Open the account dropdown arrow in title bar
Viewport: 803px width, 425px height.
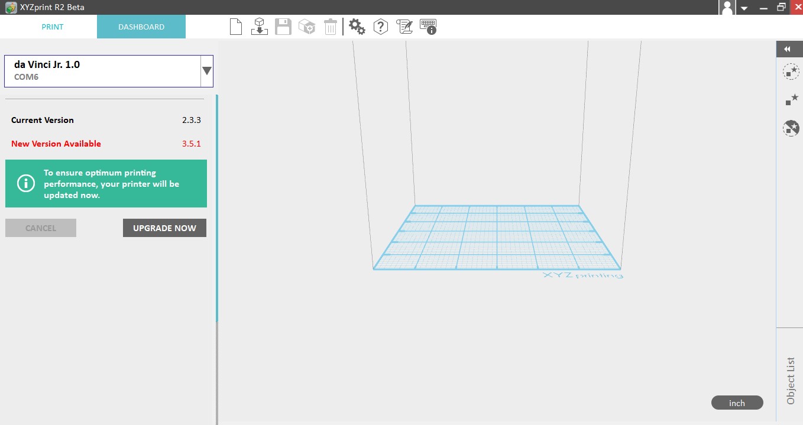[x=744, y=8]
